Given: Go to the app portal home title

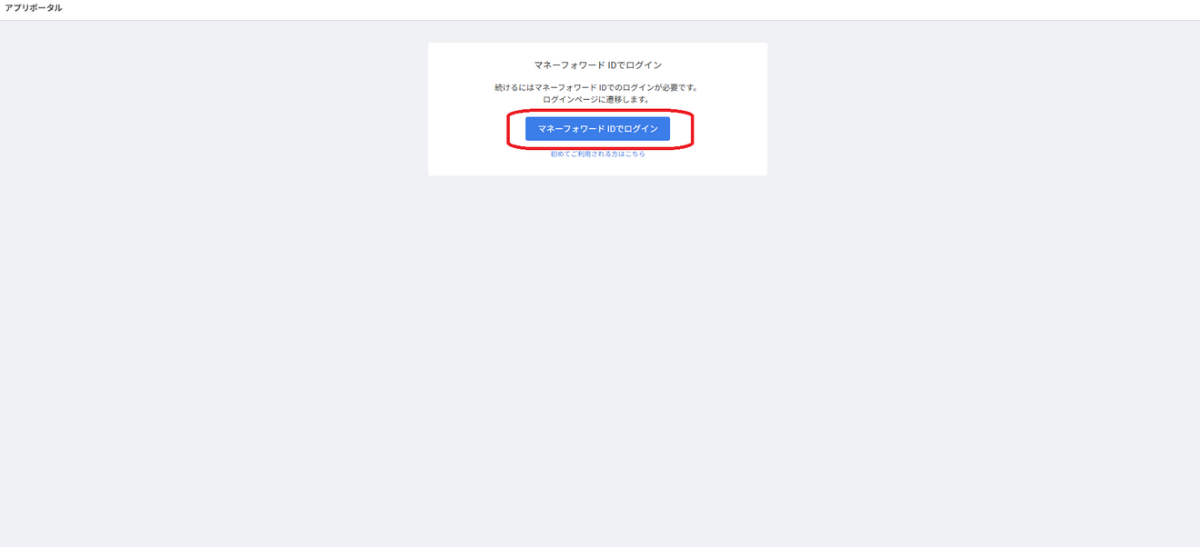Looking at the screenshot, I should click(34, 8).
